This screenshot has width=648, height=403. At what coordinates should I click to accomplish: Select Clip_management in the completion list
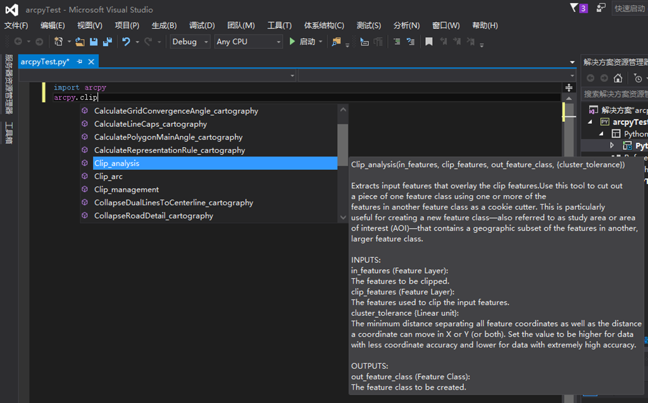[209, 189]
